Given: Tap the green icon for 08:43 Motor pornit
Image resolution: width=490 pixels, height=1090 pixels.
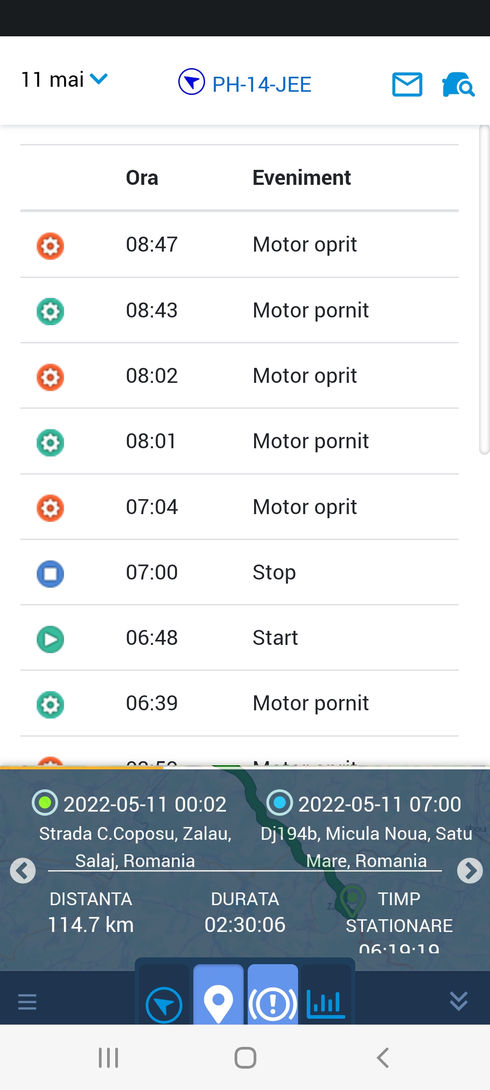Looking at the screenshot, I should [50, 311].
